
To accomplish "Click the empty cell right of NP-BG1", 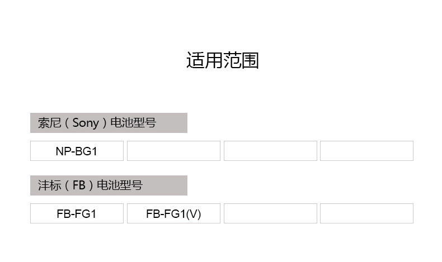I will 173,151.
